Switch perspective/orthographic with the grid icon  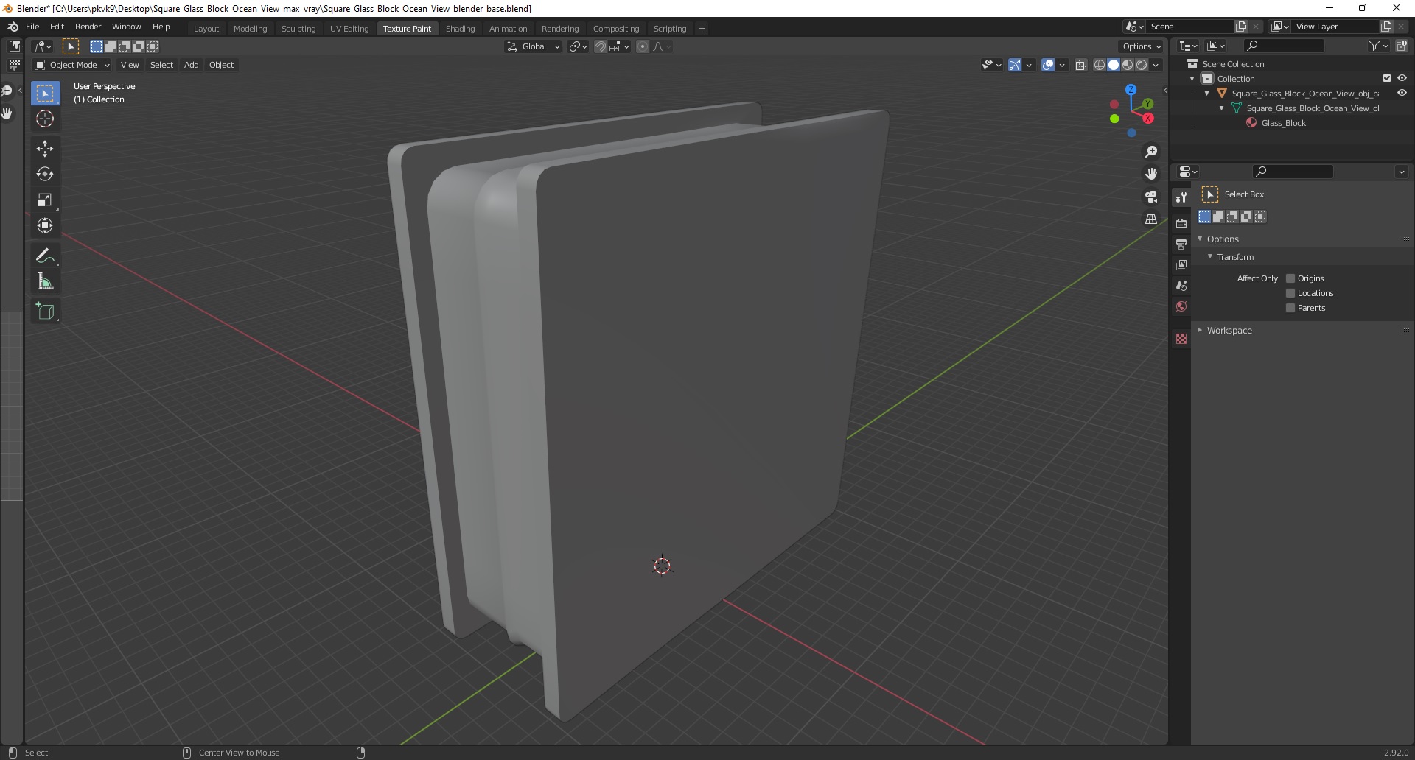click(1151, 219)
